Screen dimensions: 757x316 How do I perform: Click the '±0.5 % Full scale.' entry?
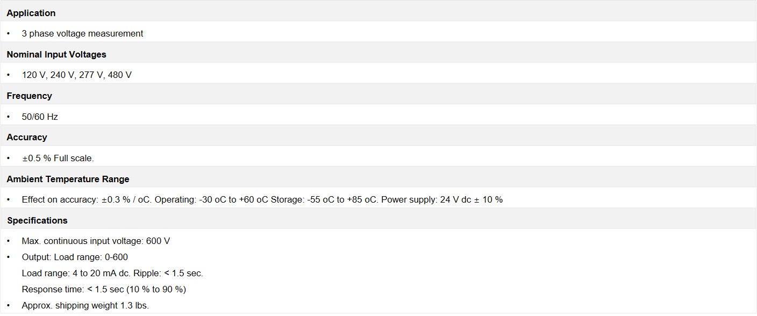point(58,158)
